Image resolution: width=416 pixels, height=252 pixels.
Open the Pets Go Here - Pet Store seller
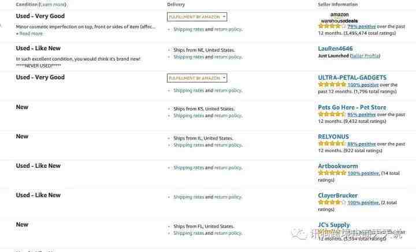[352, 107]
